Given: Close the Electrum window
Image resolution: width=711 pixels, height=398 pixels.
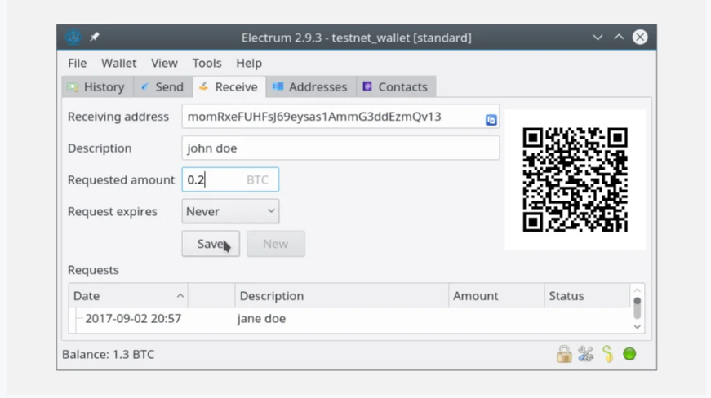Looking at the screenshot, I should (640, 38).
